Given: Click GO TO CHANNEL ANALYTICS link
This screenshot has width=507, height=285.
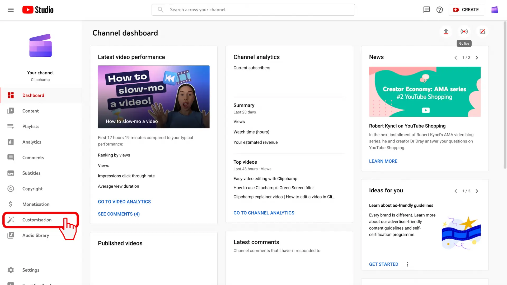Looking at the screenshot, I should [x=264, y=213].
